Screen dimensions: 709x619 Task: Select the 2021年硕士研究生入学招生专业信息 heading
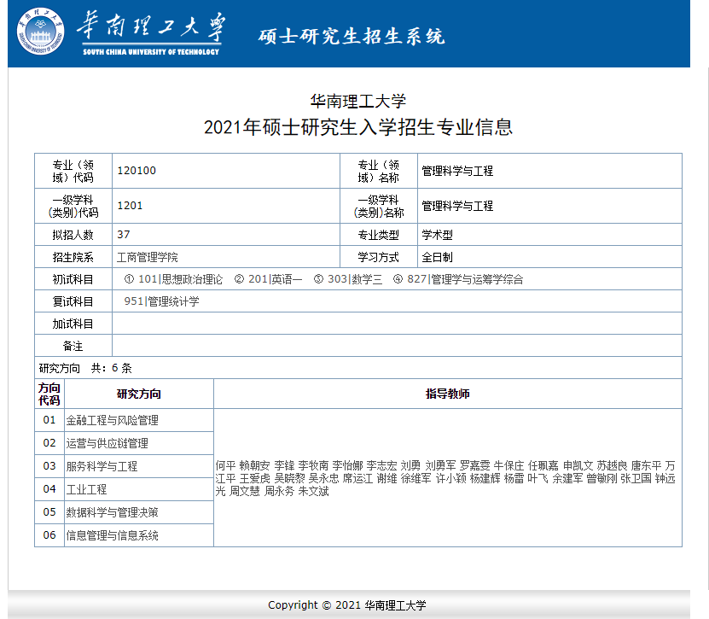358,128
